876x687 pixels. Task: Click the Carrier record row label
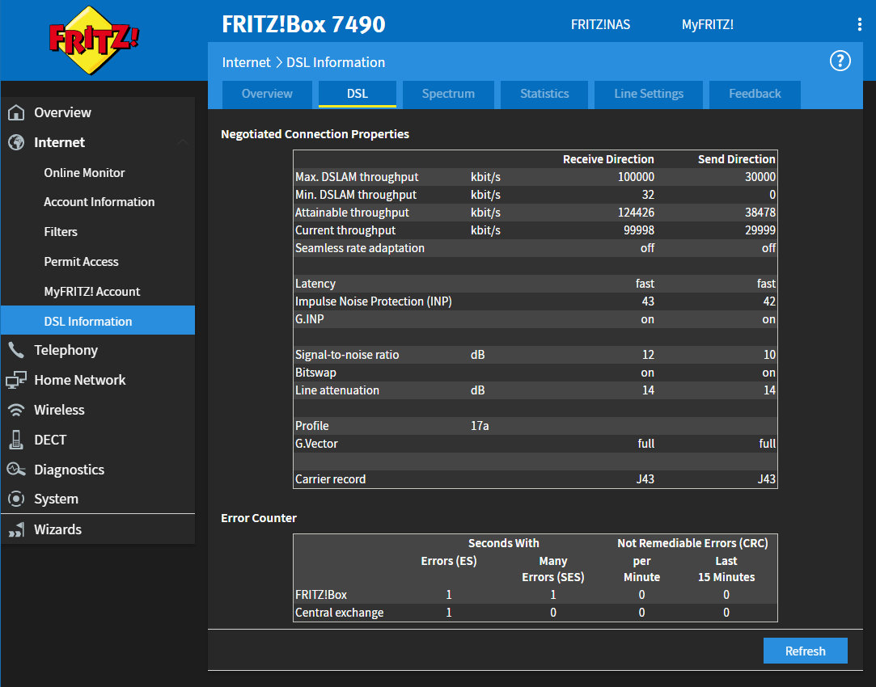pos(330,479)
